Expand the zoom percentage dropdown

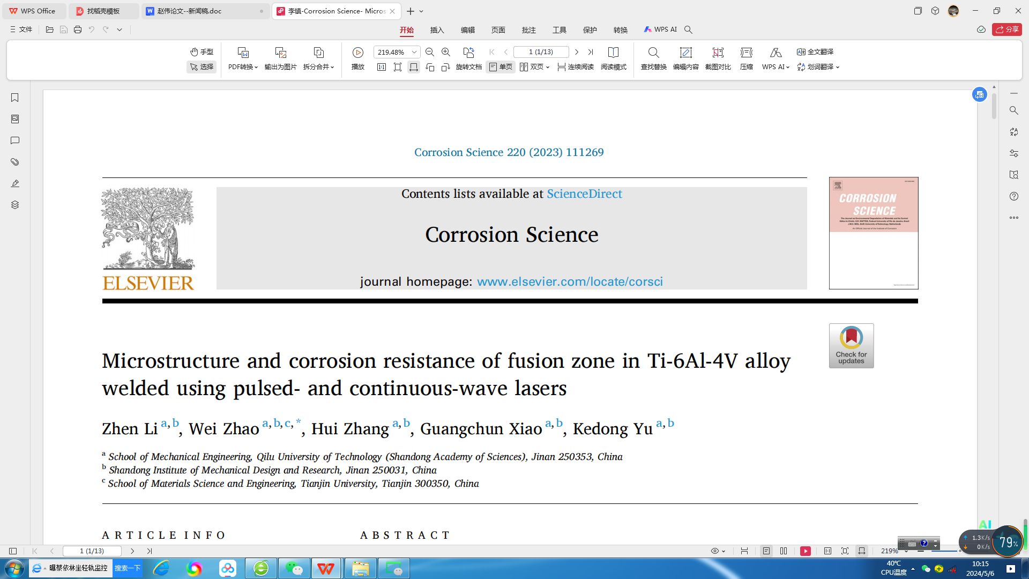click(x=414, y=52)
